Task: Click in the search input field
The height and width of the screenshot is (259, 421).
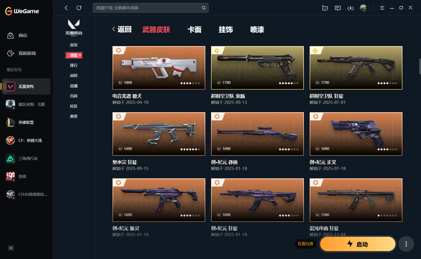Action: click(147, 8)
